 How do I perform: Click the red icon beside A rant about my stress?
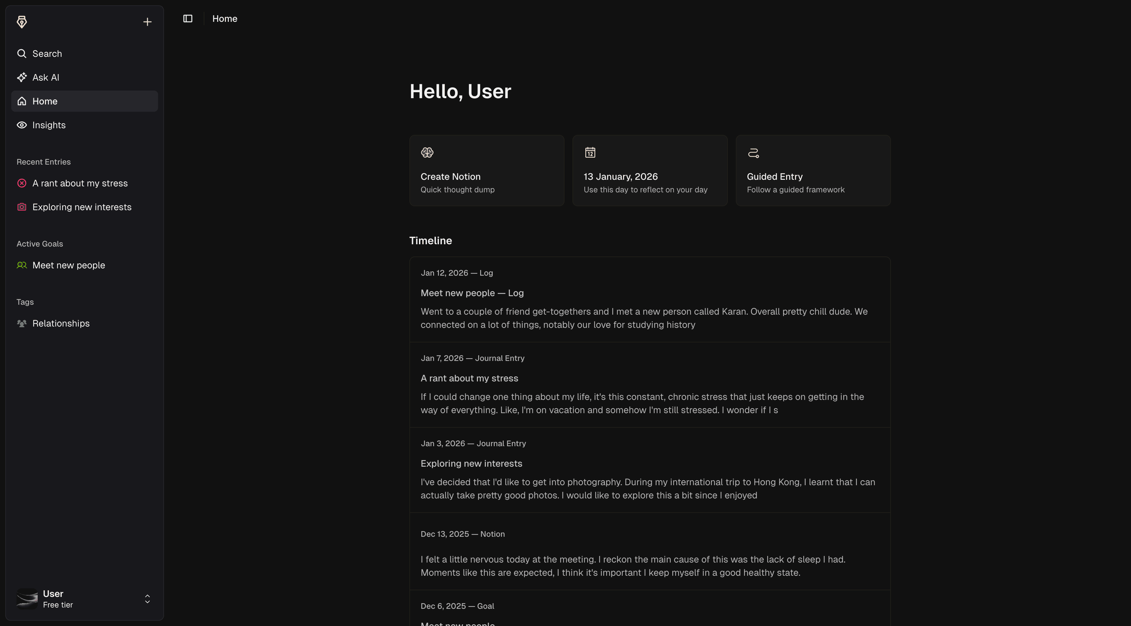pos(21,183)
